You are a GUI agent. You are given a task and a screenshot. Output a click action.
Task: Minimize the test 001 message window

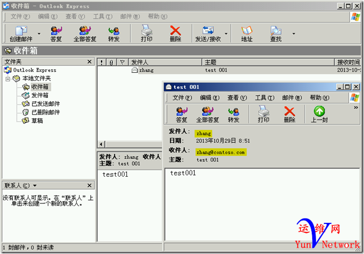coord(340,87)
